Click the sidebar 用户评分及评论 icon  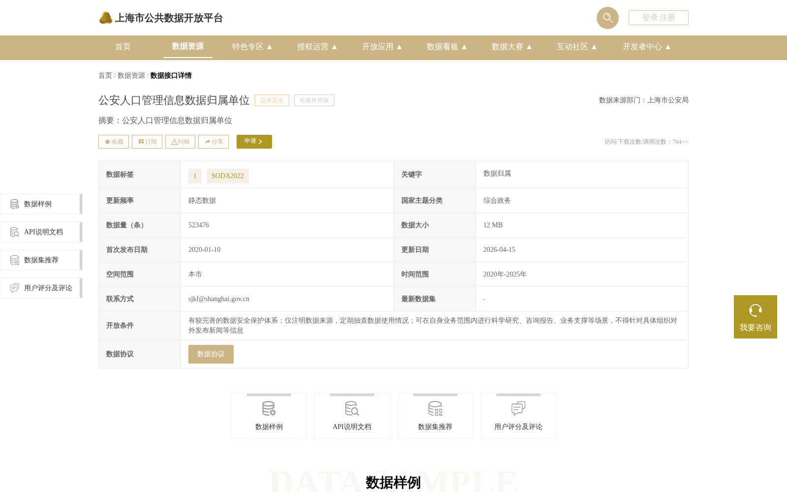click(15, 288)
